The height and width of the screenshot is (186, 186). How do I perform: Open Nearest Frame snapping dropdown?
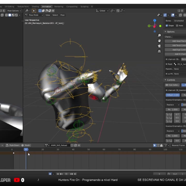(x=178, y=145)
